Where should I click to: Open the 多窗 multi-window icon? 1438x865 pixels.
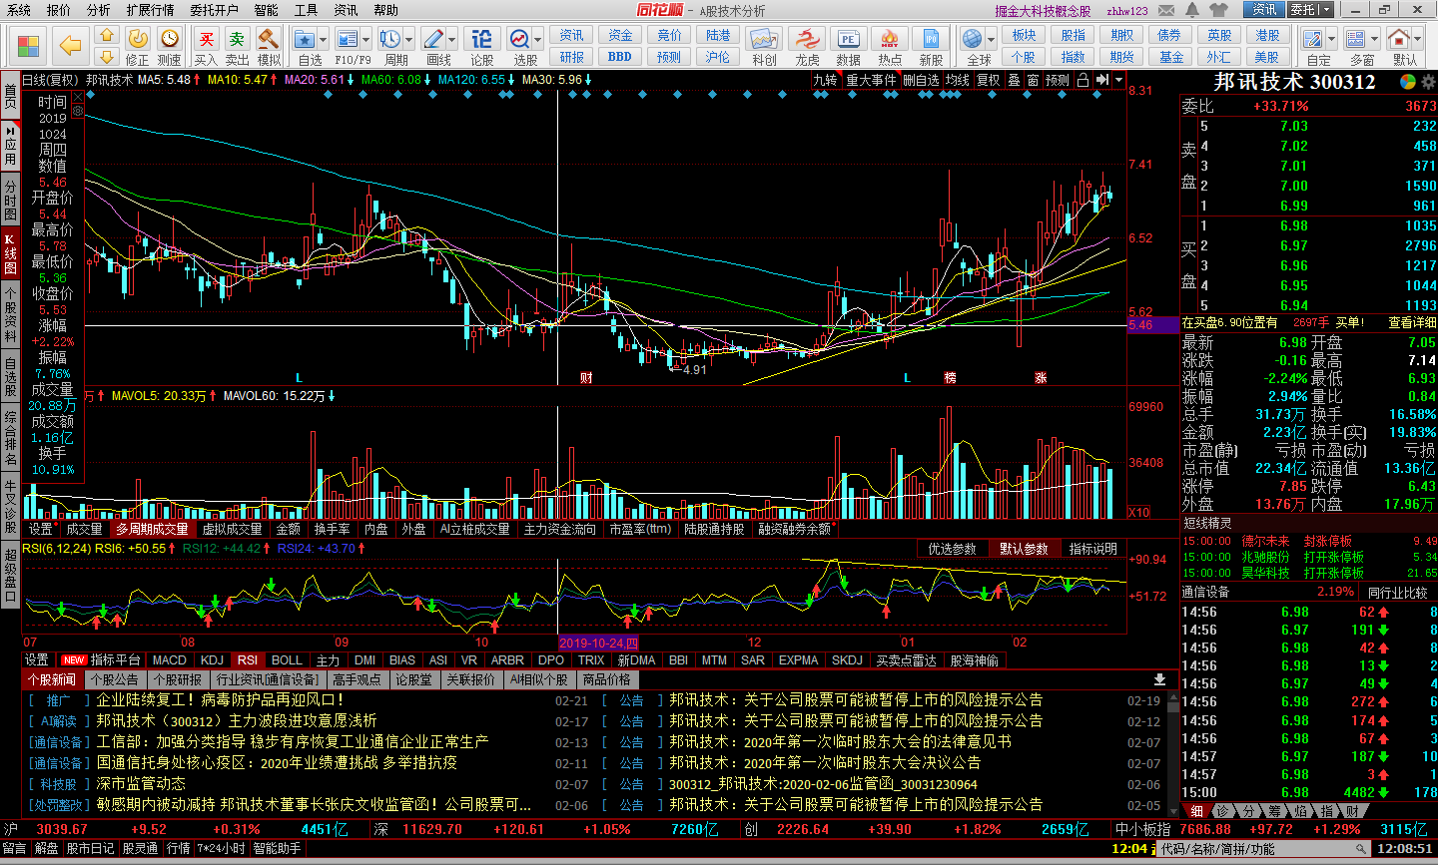click(1355, 38)
